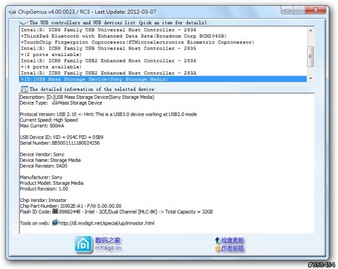
Task: Open the innostor.html tools link
Action: (107, 223)
